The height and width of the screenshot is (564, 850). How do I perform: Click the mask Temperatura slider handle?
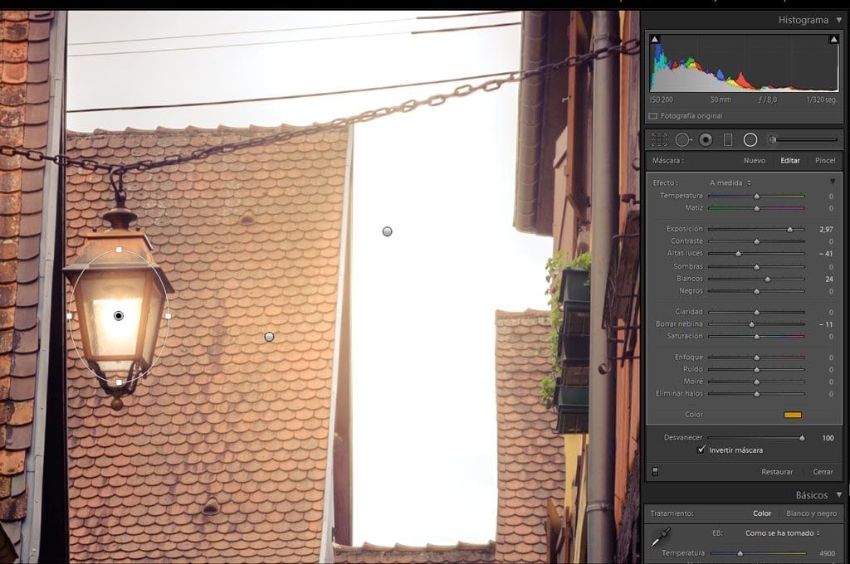(x=757, y=196)
